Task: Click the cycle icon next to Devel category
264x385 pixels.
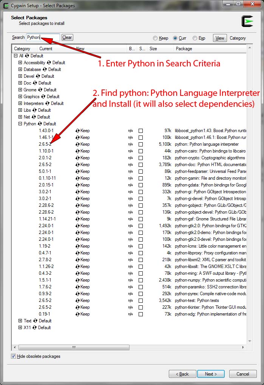Action: (38, 76)
